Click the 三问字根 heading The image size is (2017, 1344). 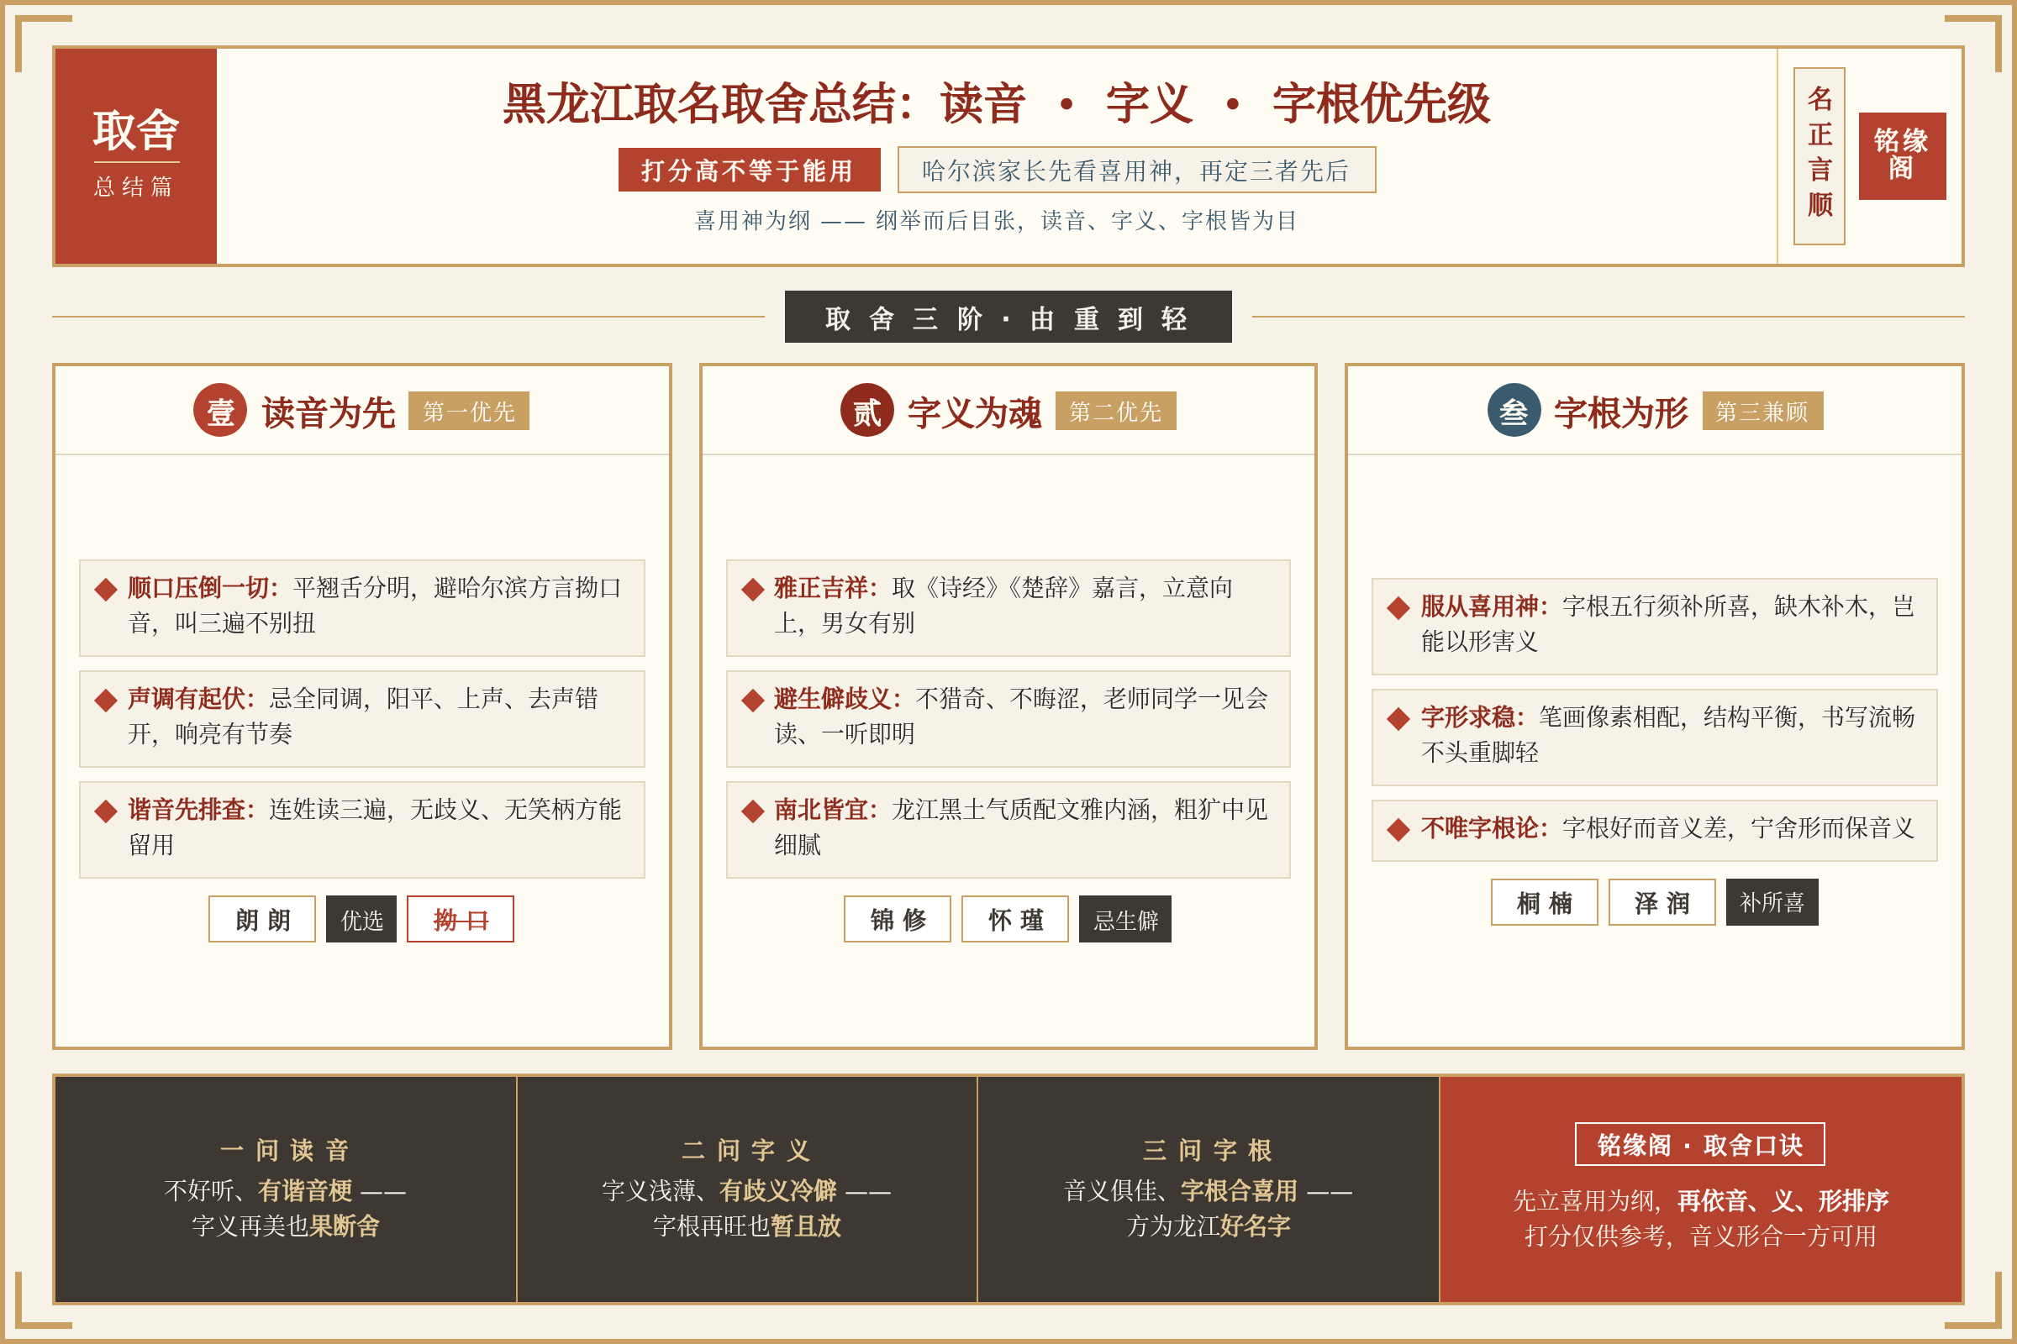1208,1149
